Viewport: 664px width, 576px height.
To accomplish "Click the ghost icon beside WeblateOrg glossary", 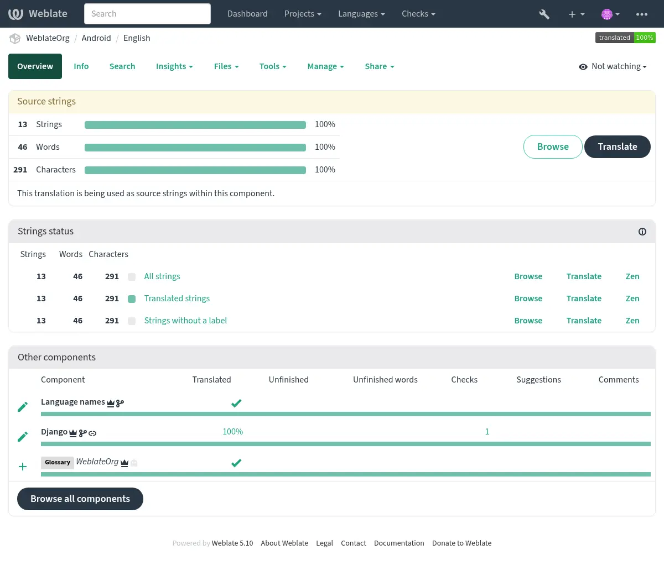I will tap(134, 463).
